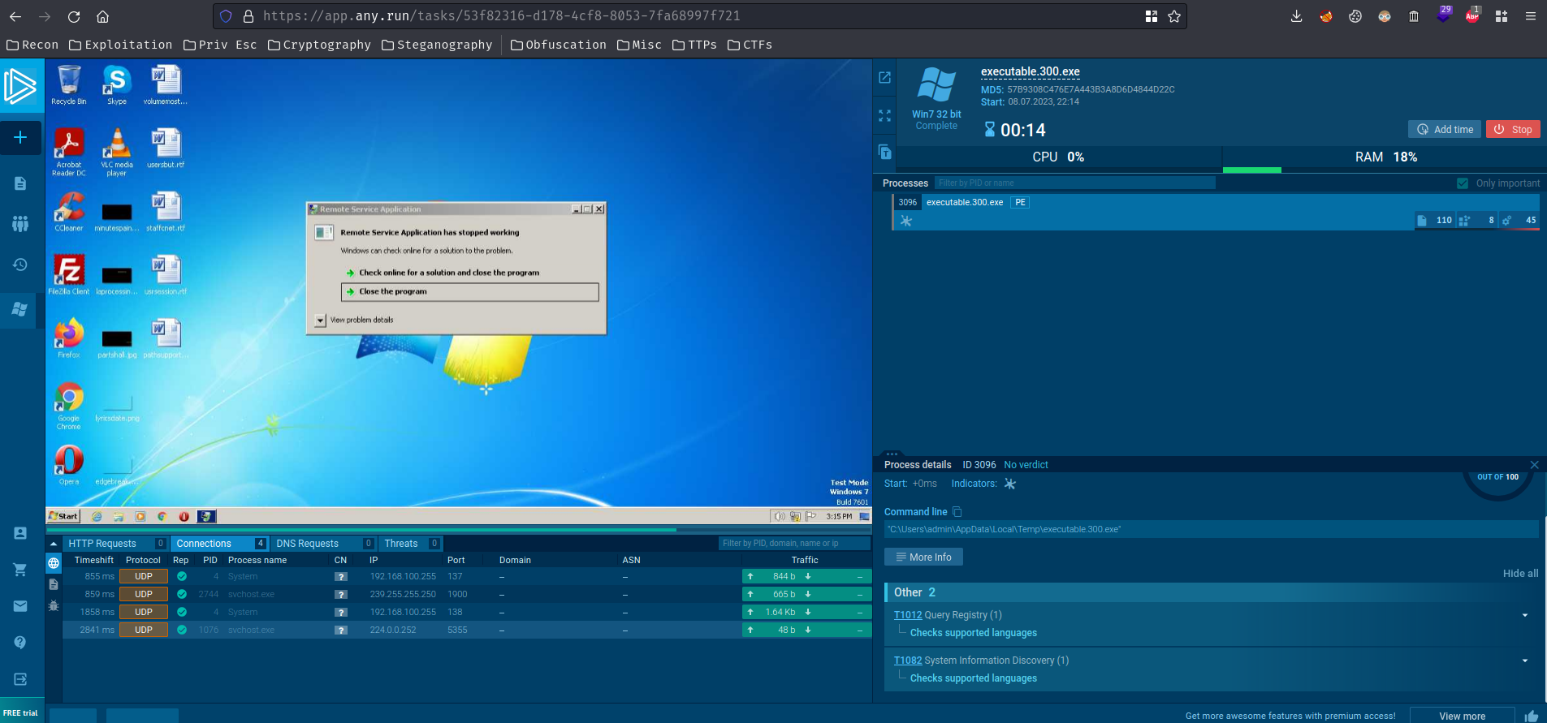Click the executable.300.exe title link
Screen dimensions: 1547x723
[x=1031, y=71]
